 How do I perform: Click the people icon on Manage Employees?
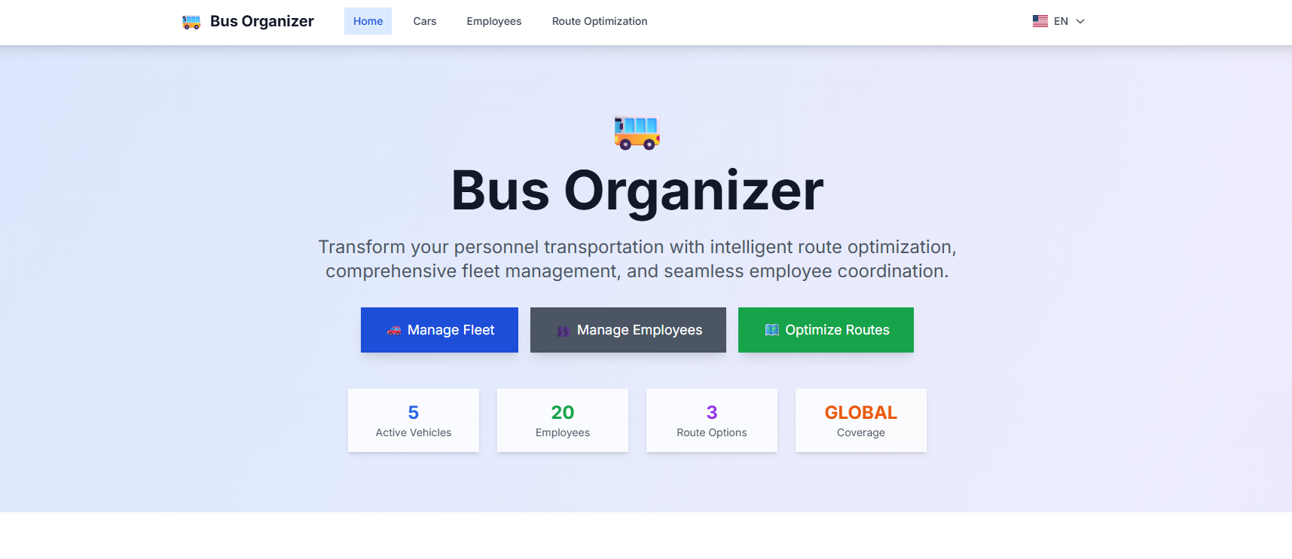564,331
